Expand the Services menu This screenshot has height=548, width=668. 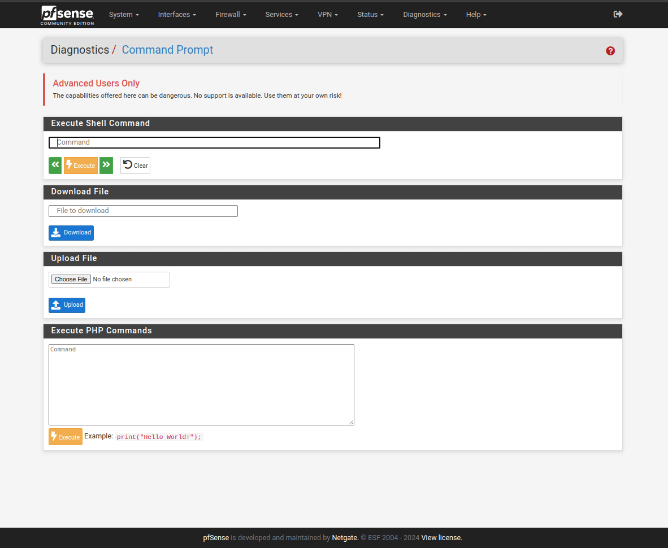(x=281, y=15)
